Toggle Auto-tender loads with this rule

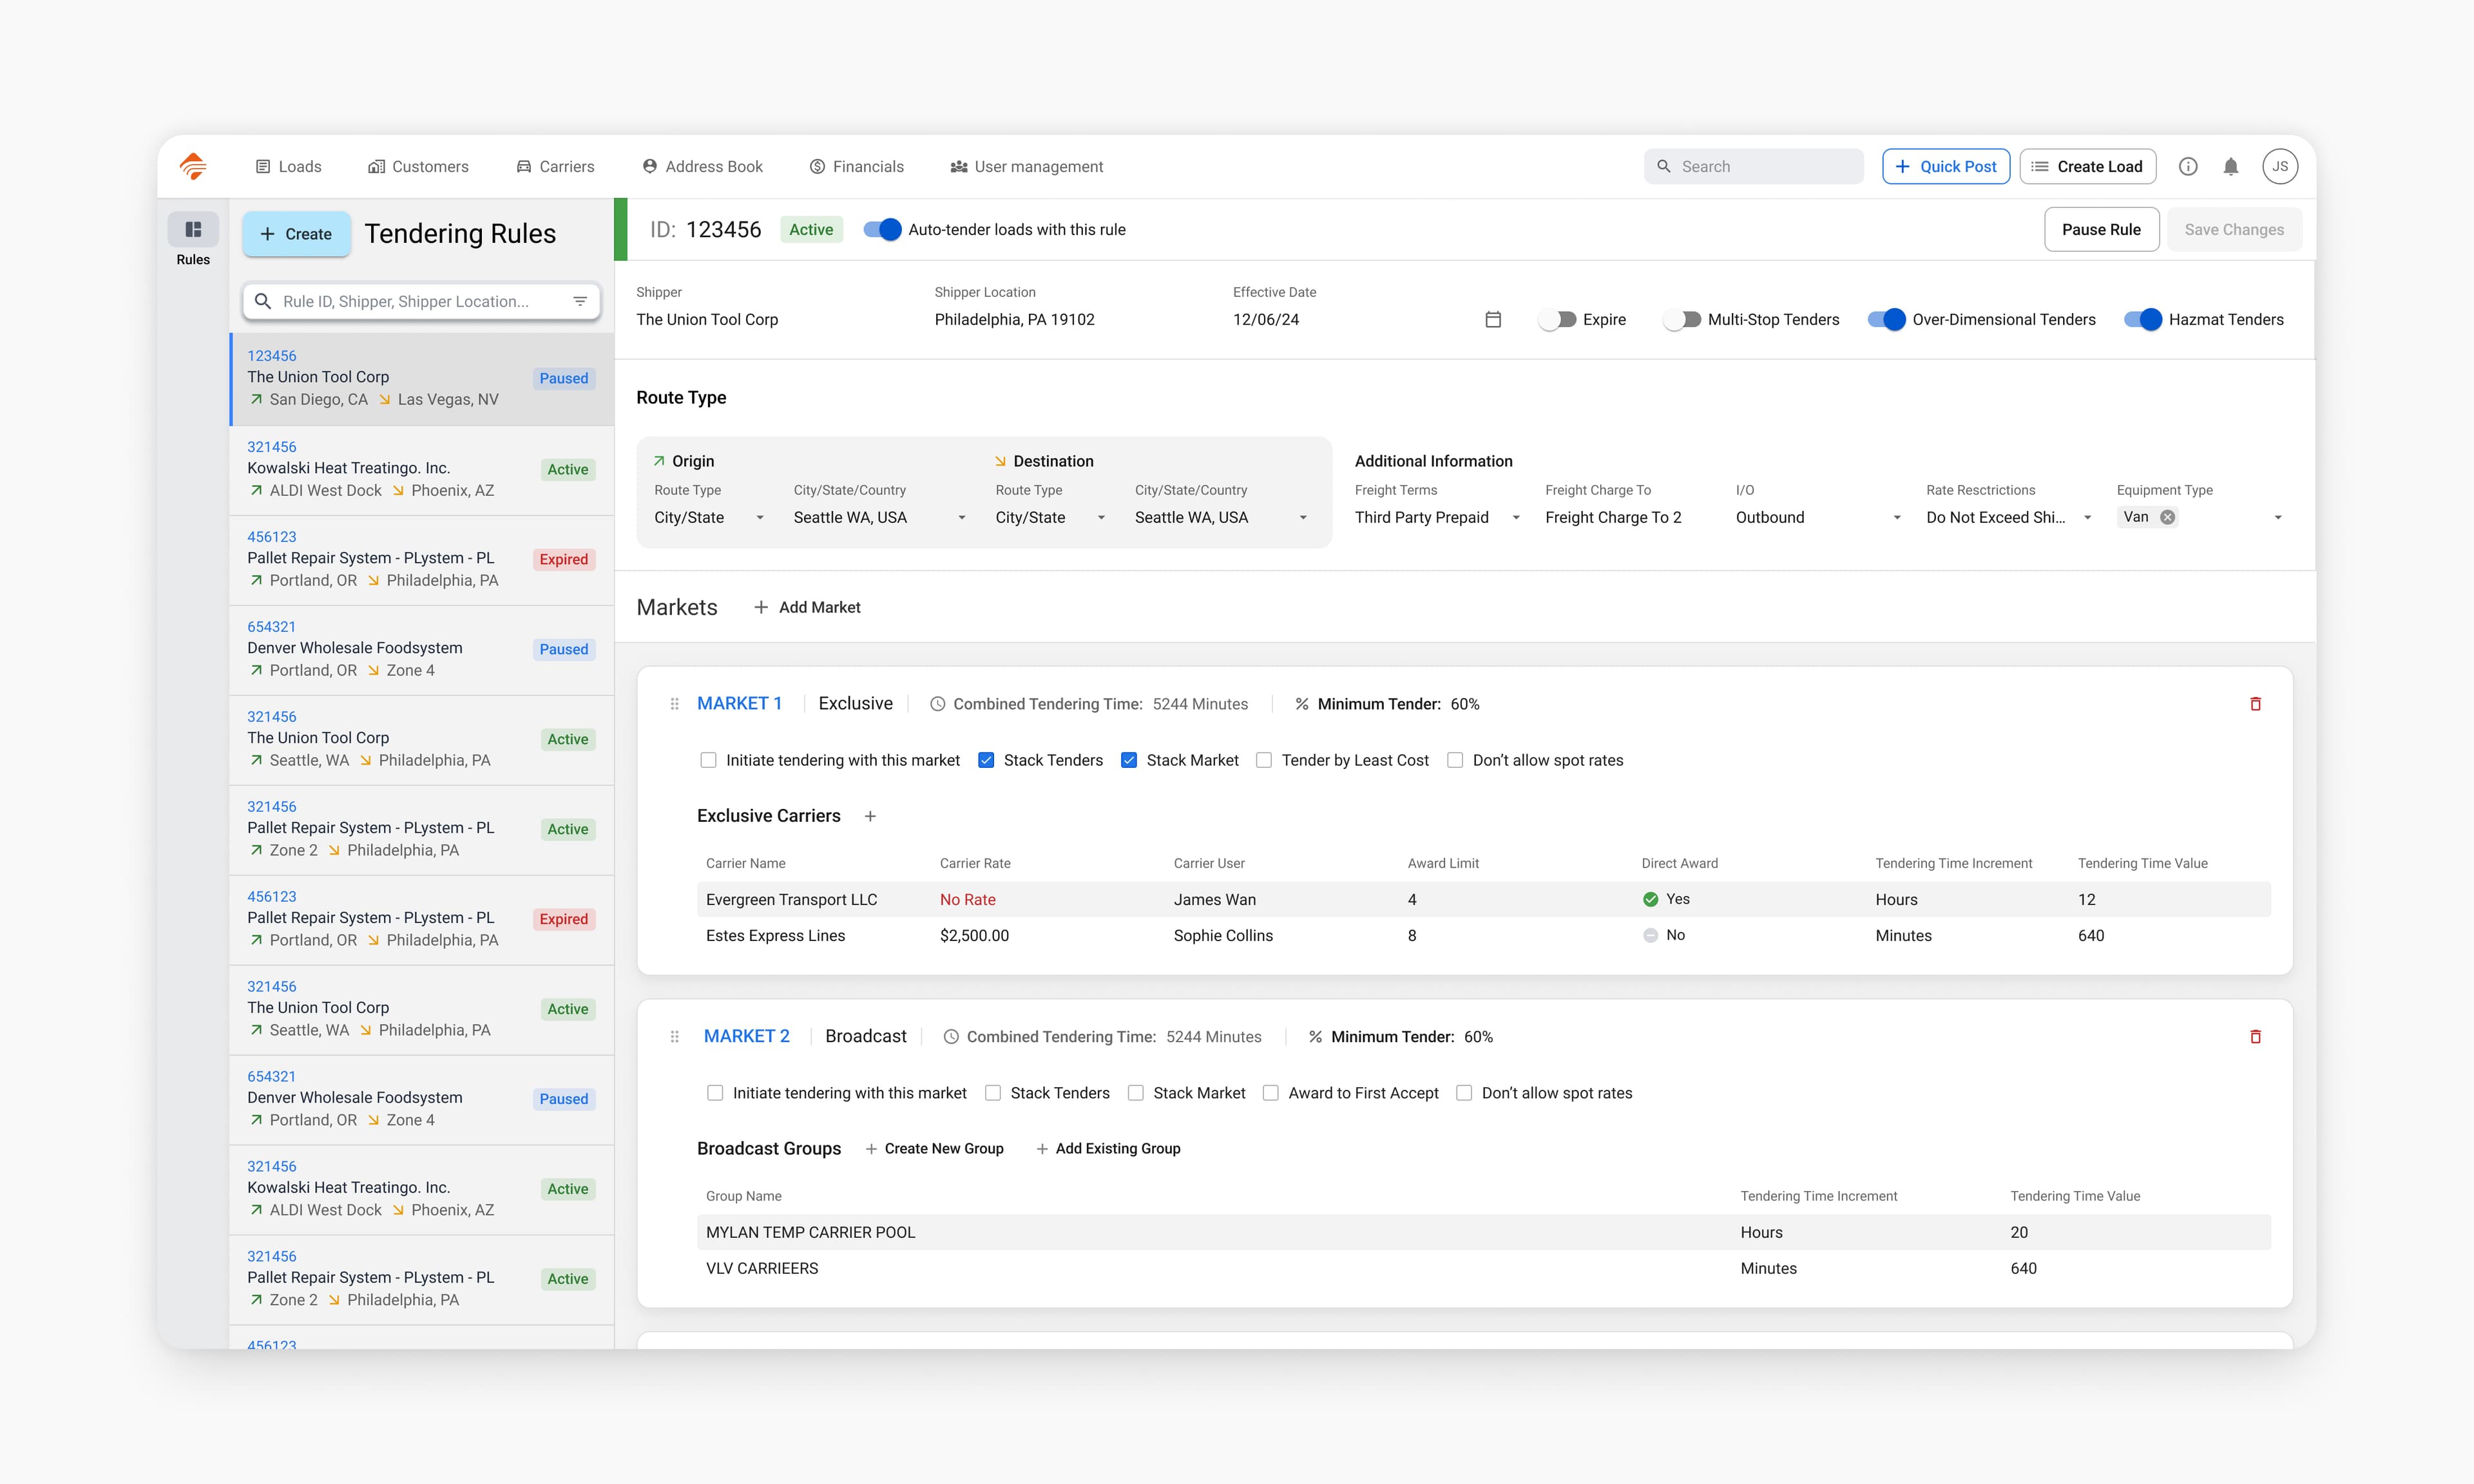pyautogui.click(x=882, y=229)
